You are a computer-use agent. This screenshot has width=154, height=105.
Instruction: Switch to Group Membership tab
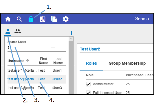coord(127,63)
